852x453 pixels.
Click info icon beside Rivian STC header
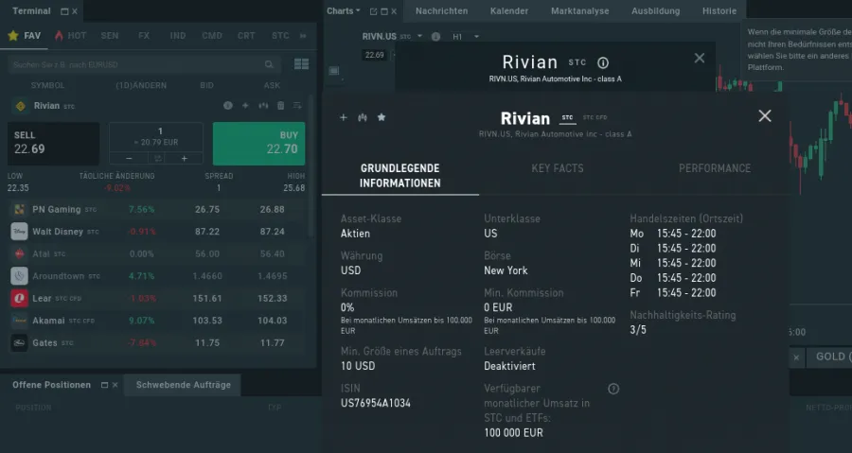pyautogui.click(x=603, y=63)
